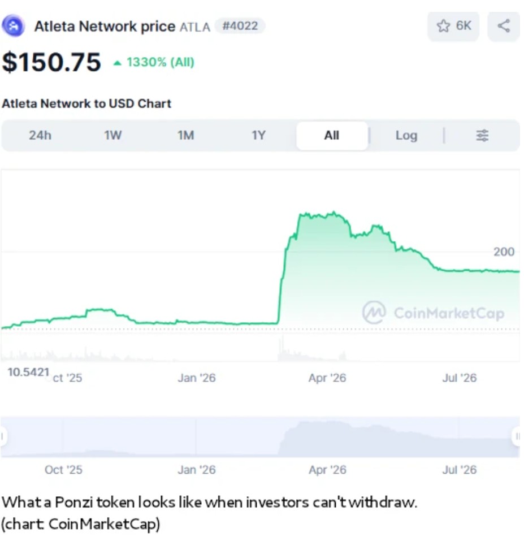
Task: Click the green up-arrow price change indicator
Action: click(x=118, y=63)
